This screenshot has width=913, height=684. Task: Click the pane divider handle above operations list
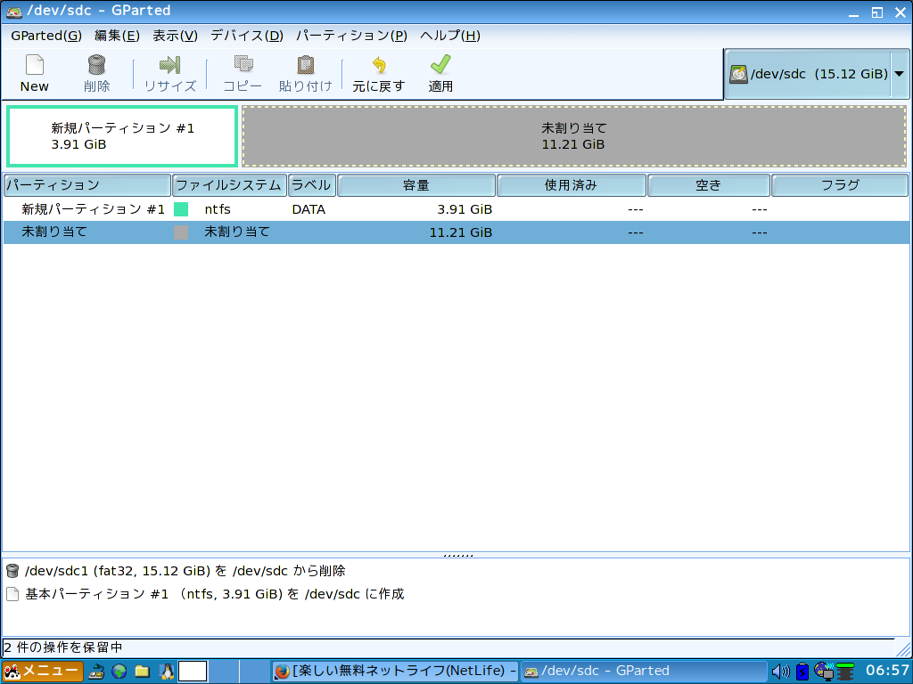(x=457, y=556)
